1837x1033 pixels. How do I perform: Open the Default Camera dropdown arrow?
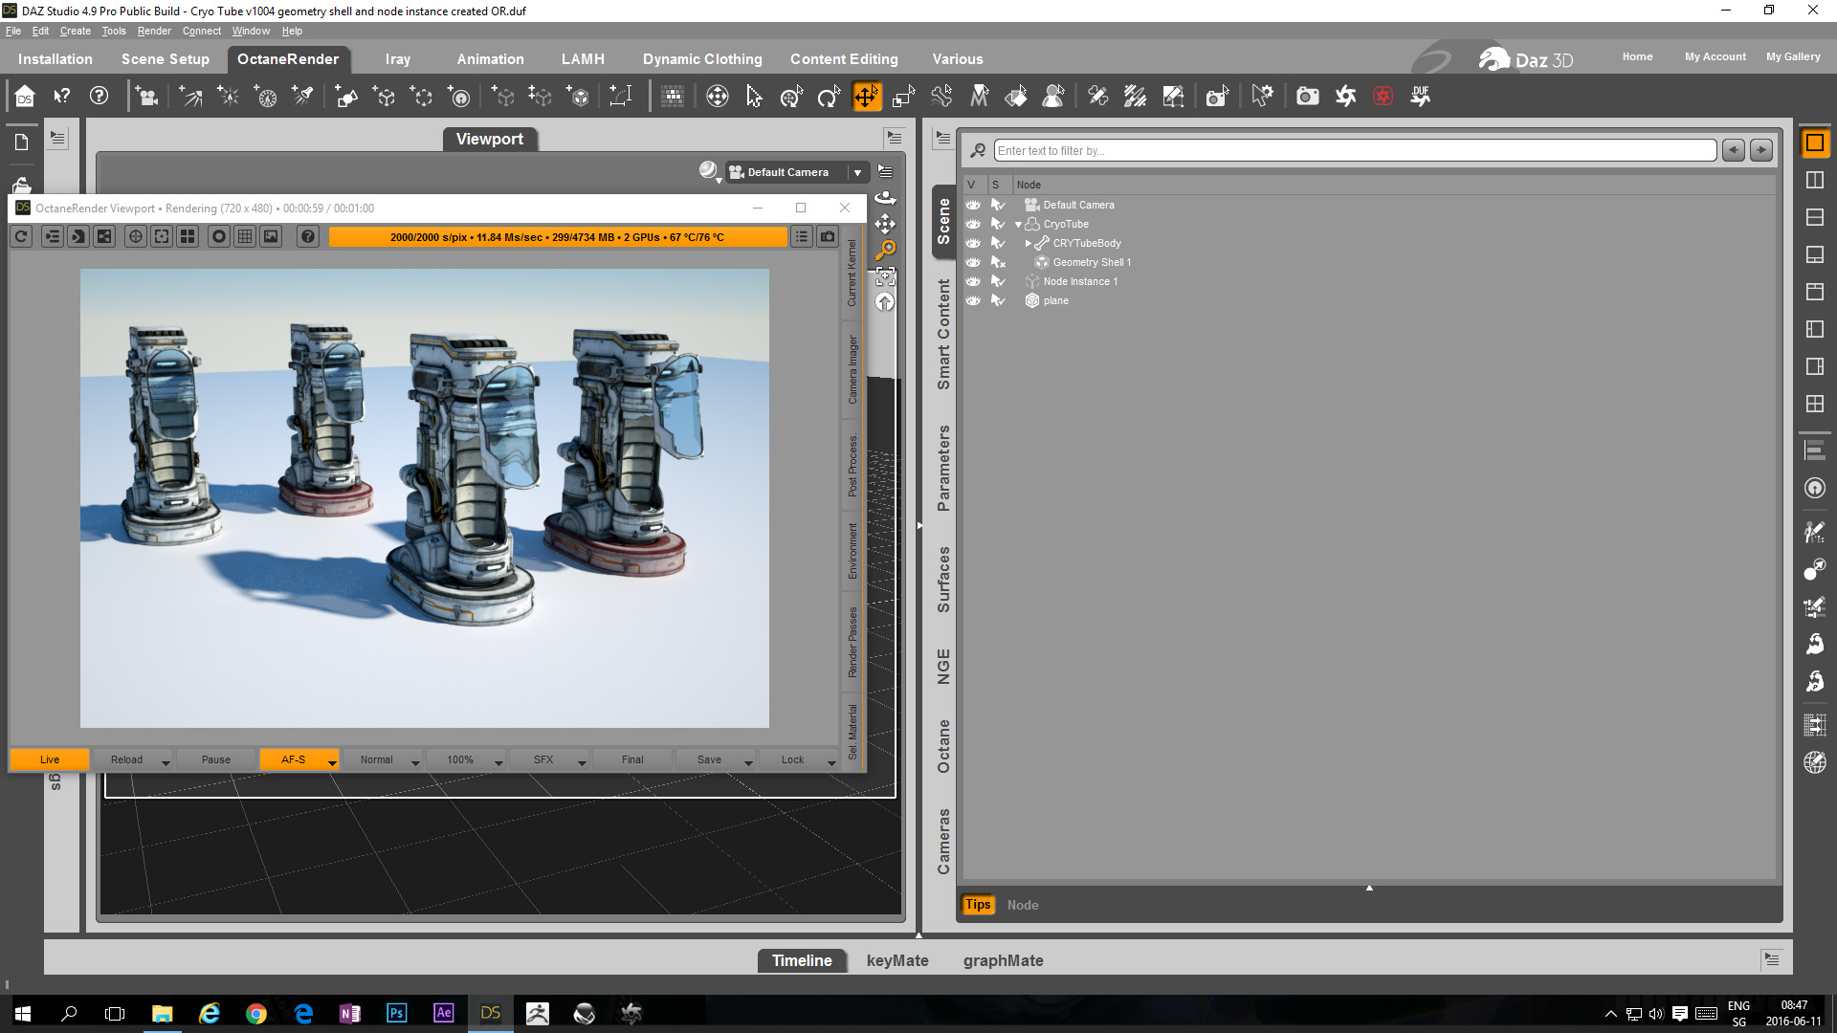[857, 173]
